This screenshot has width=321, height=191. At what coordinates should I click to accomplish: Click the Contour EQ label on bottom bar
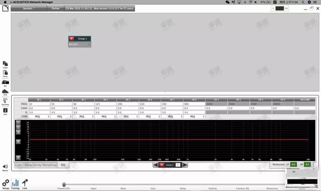coord(243,188)
